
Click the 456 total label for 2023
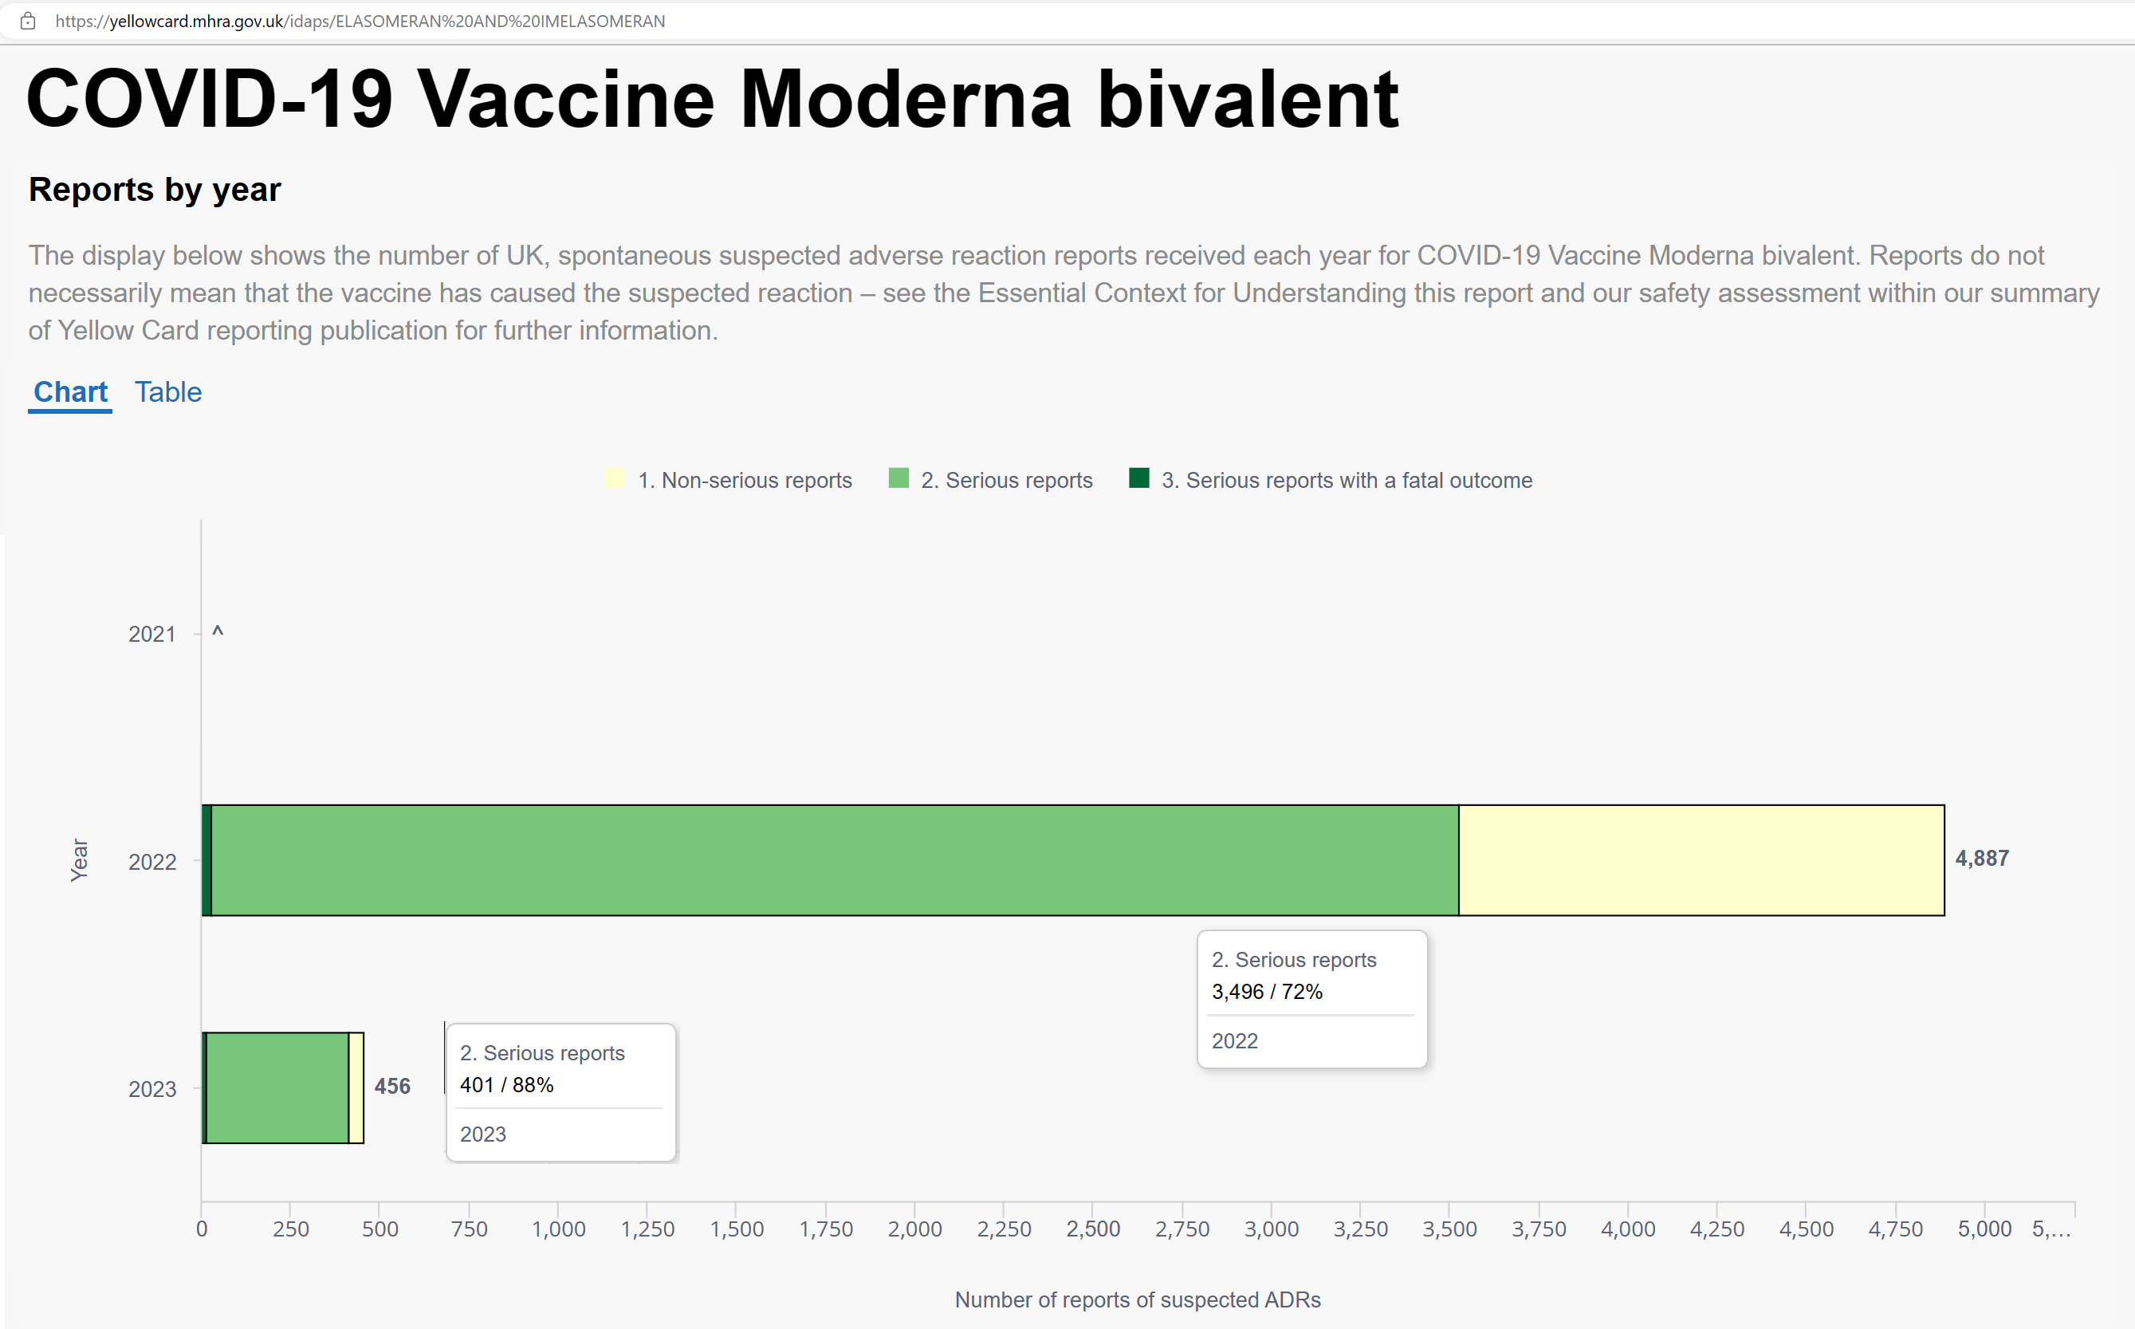point(393,1087)
